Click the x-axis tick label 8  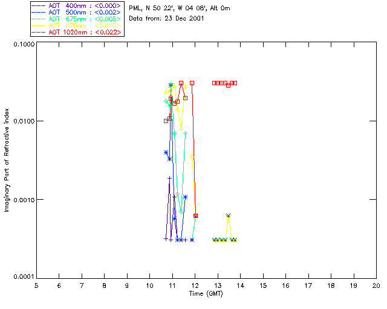click(x=105, y=285)
